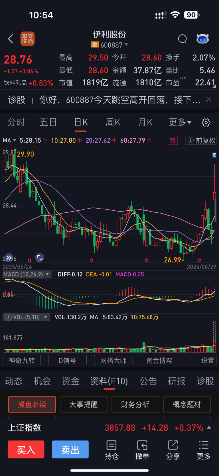The image size is (219, 476).
Task: Open 分享 share icon
Action: [173, 450]
